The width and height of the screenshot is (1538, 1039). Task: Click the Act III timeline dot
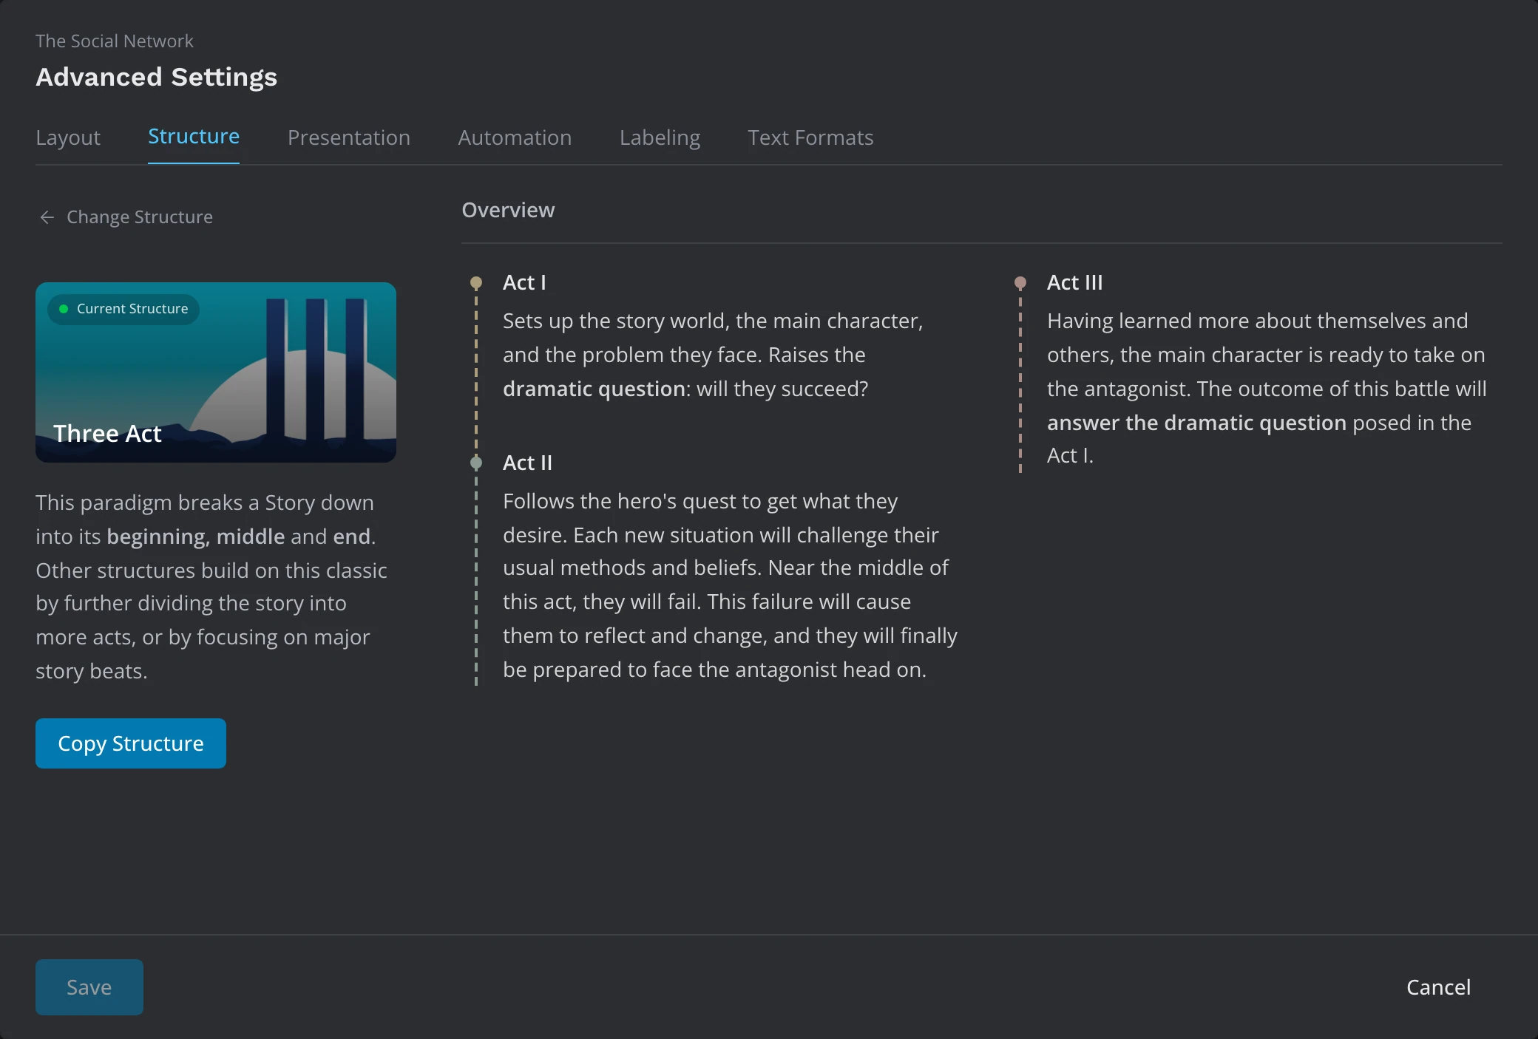coord(1020,282)
